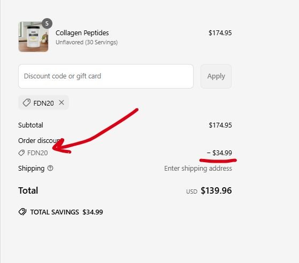Click the Shipping label
This screenshot has height=263, width=299.
point(31,169)
